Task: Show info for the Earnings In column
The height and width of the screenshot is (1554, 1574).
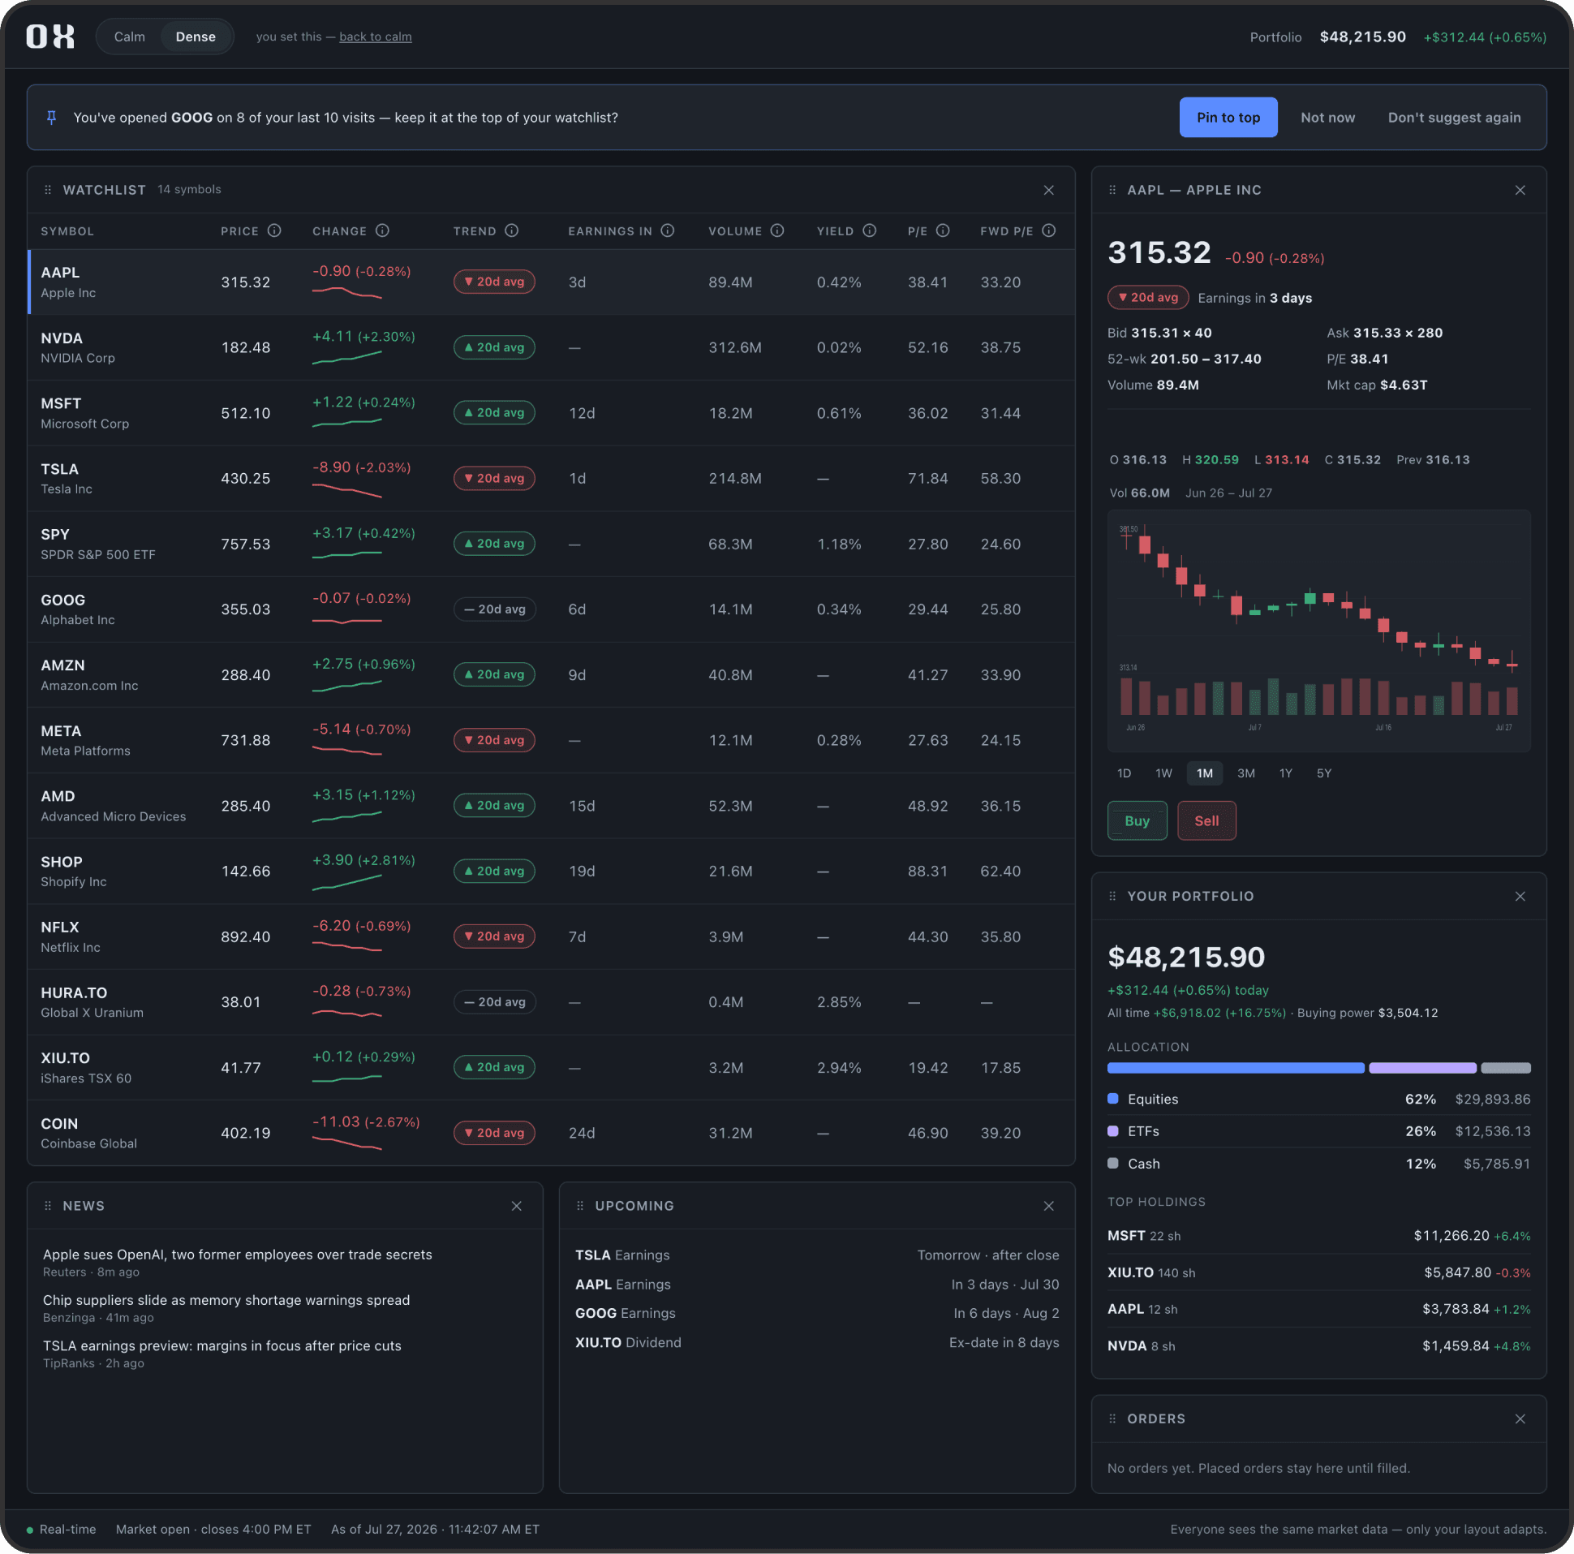Action: coord(667,230)
